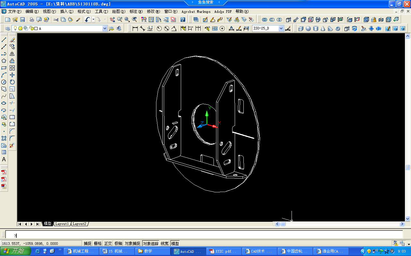Click the vertical scrollbar down arrow
The height and width of the screenshot is (256, 411).
[x=408, y=219]
